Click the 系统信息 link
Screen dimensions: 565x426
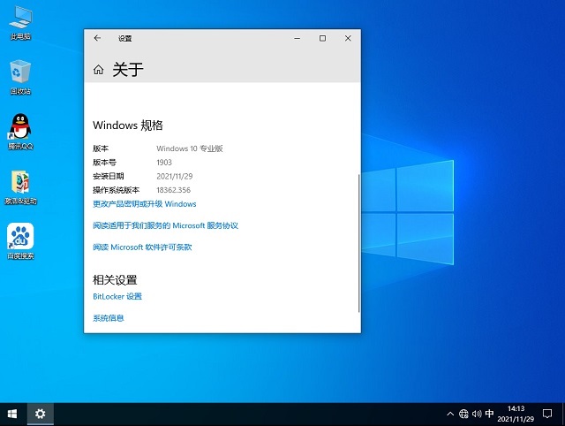[109, 318]
